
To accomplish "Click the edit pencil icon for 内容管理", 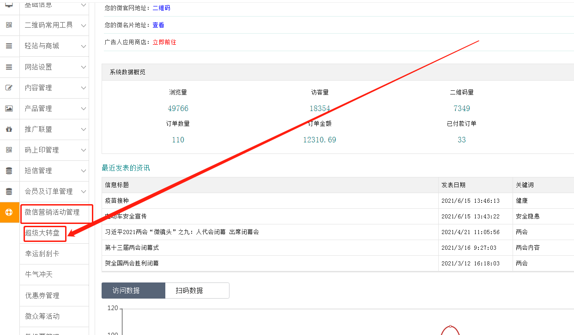I will [9, 88].
